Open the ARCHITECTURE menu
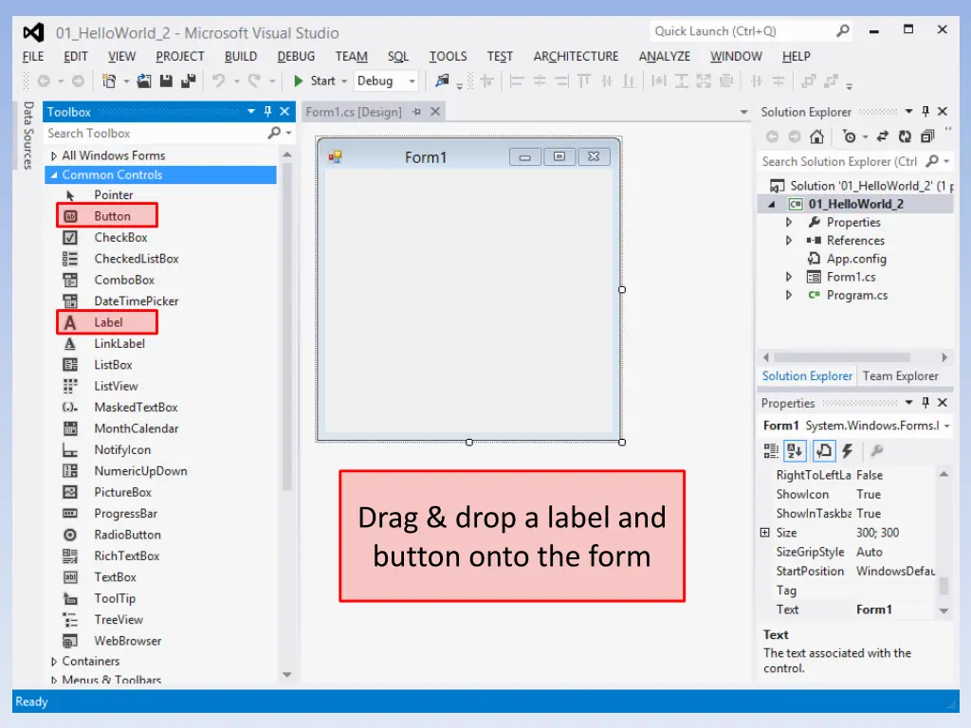This screenshot has height=728, width=971. pyautogui.click(x=576, y=56)
